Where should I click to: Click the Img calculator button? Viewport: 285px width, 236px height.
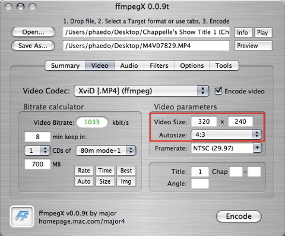coord(126,181)
